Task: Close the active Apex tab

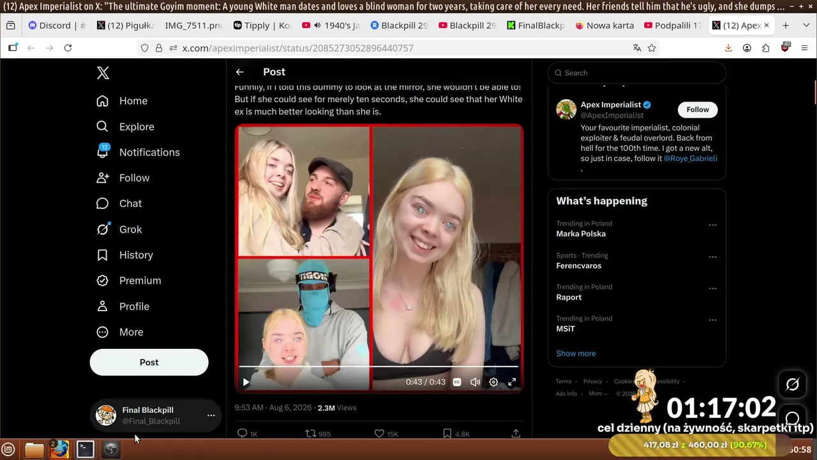Action: (x=767, y=26)
